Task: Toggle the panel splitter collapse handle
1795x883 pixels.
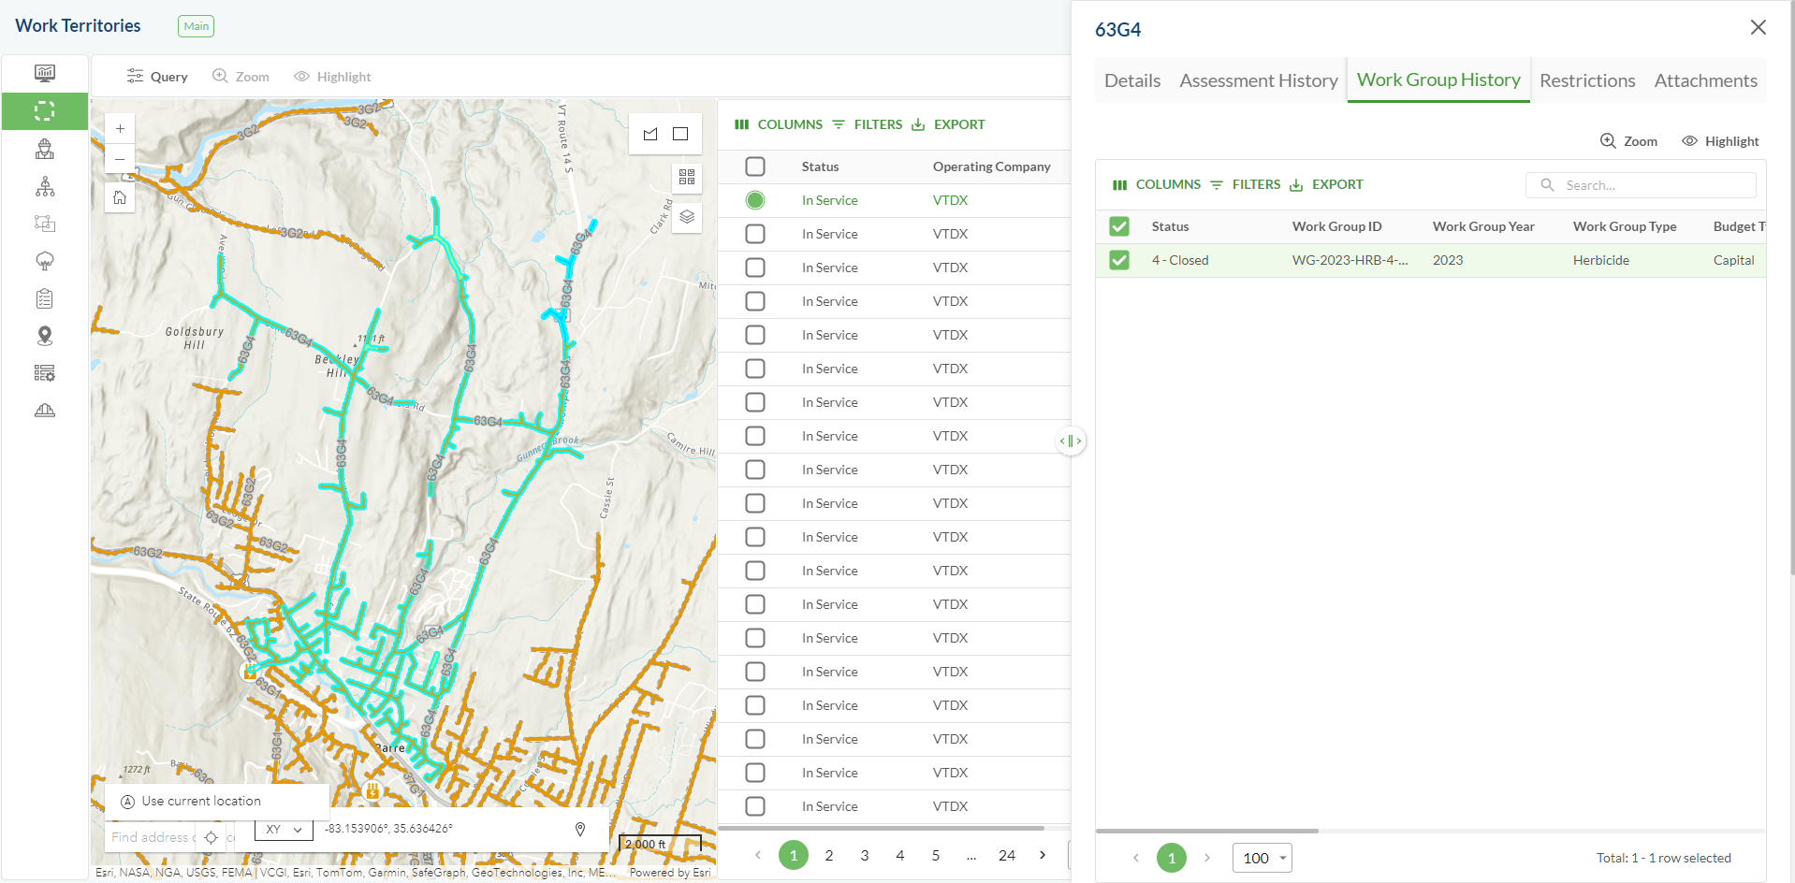Action: pos(1071,441)
